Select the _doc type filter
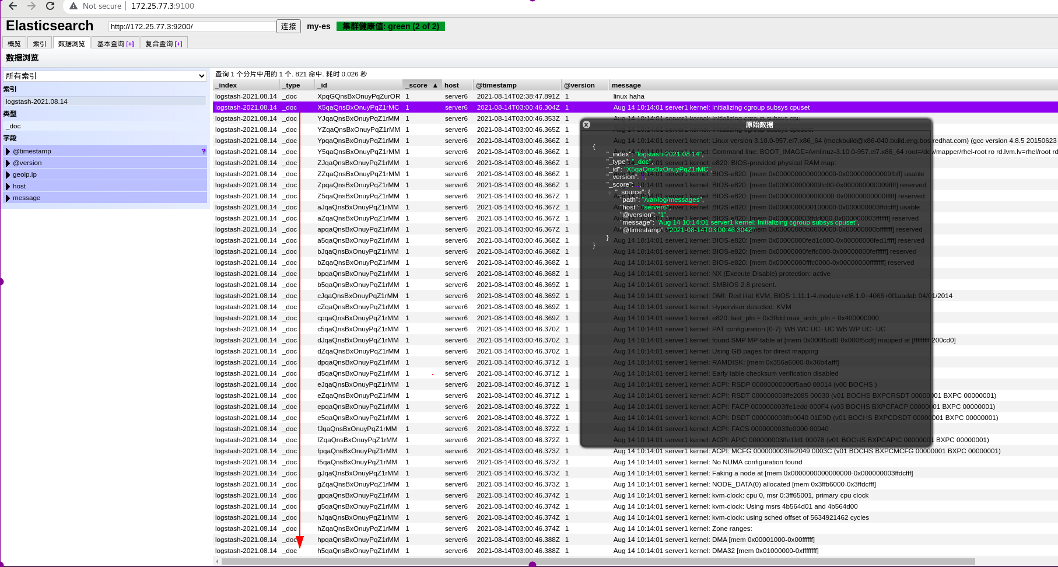Image resolution: width=1058 pixels, height=567 pixels. [105, 126]
